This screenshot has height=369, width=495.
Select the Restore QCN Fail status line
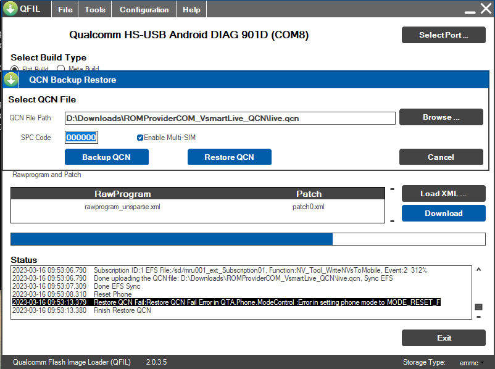coord(226,302)
